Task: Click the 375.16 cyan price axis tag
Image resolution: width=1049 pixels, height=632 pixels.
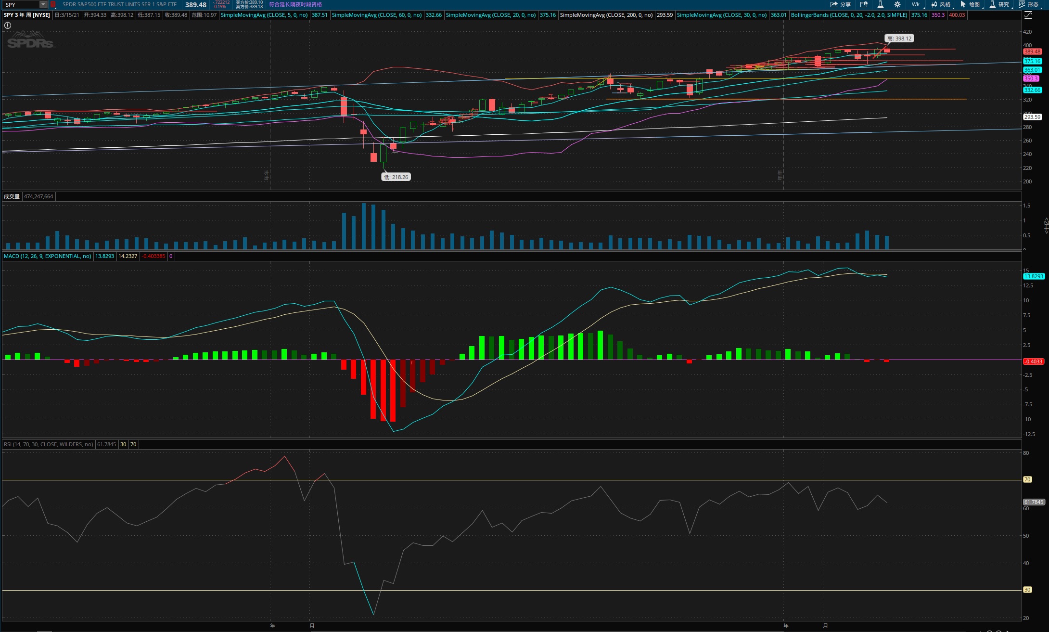Action: 1032,61
